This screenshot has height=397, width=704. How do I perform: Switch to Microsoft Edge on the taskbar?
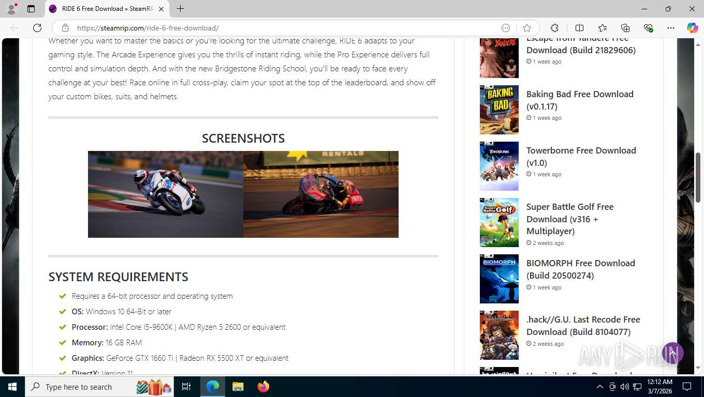click(213, 387)
